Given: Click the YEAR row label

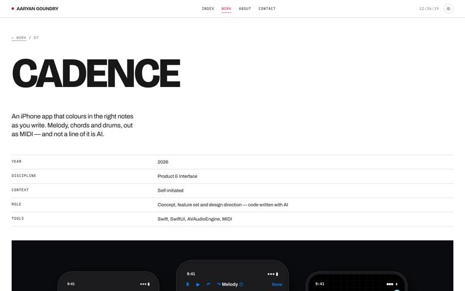Looking at the screenshot, I should pos(17,162).
